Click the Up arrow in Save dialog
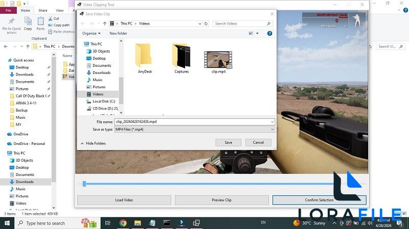 pyautogui.click(x=105, y=23)
